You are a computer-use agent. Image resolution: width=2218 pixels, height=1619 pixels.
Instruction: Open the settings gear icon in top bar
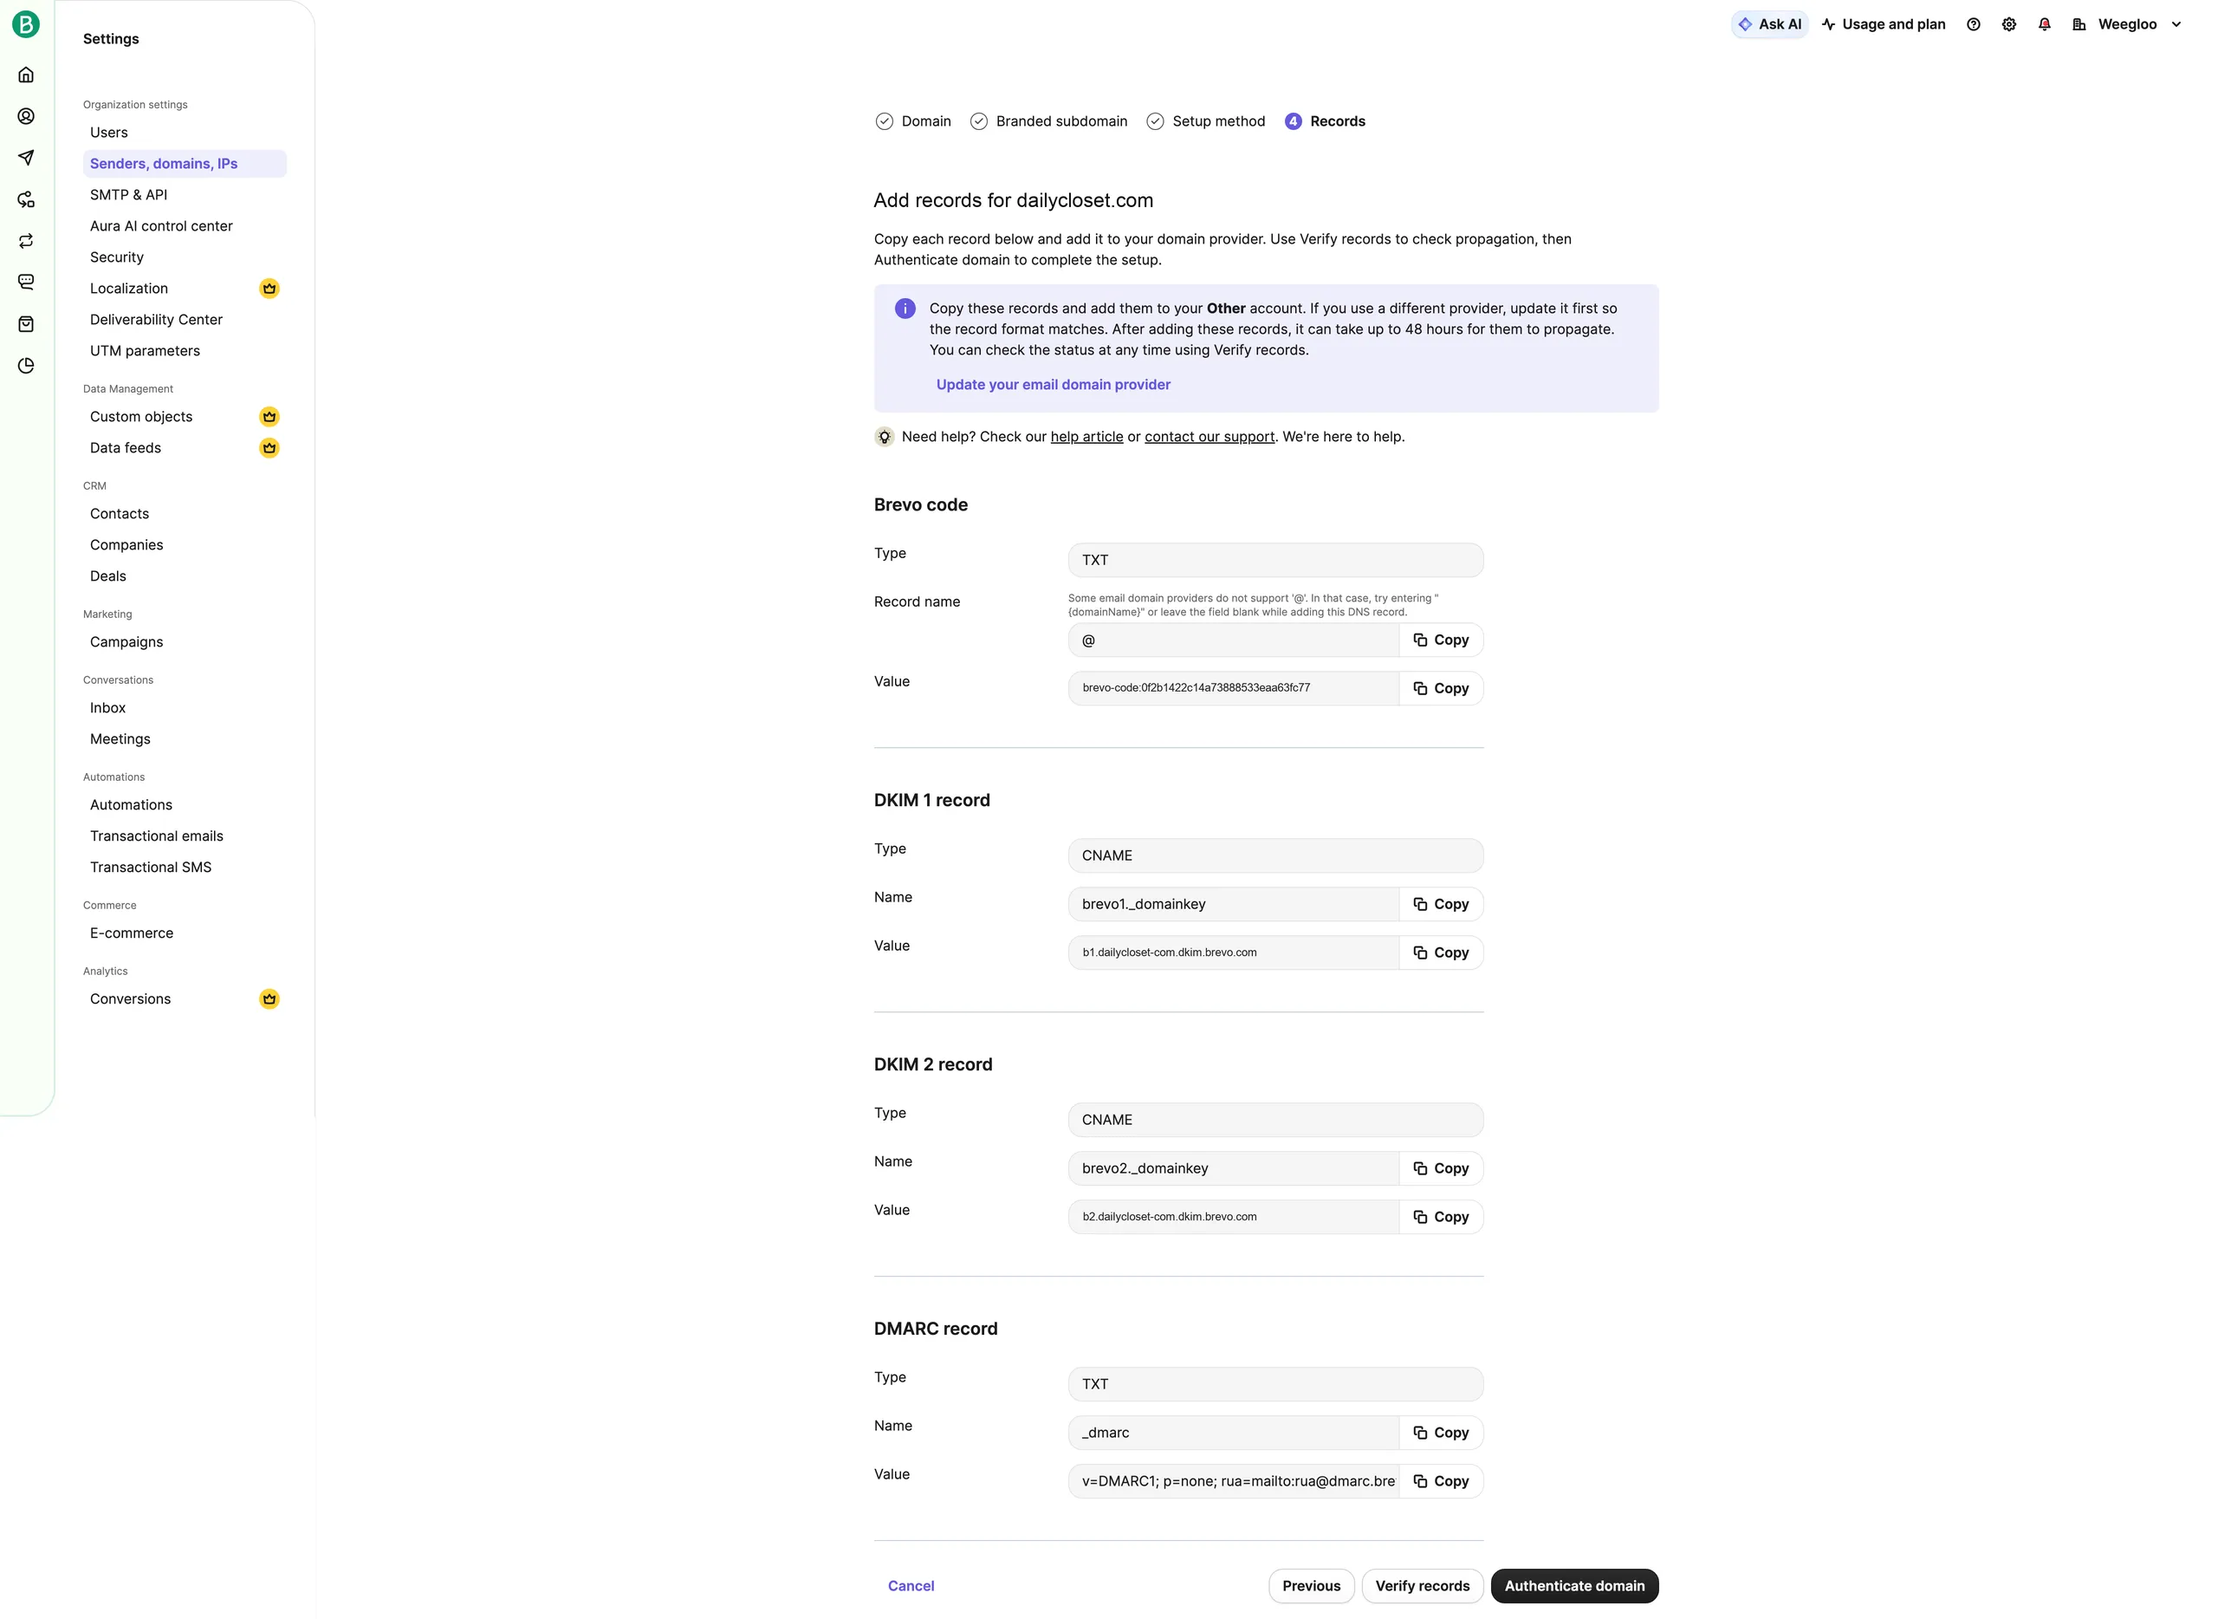click(x=2008, y=24)
